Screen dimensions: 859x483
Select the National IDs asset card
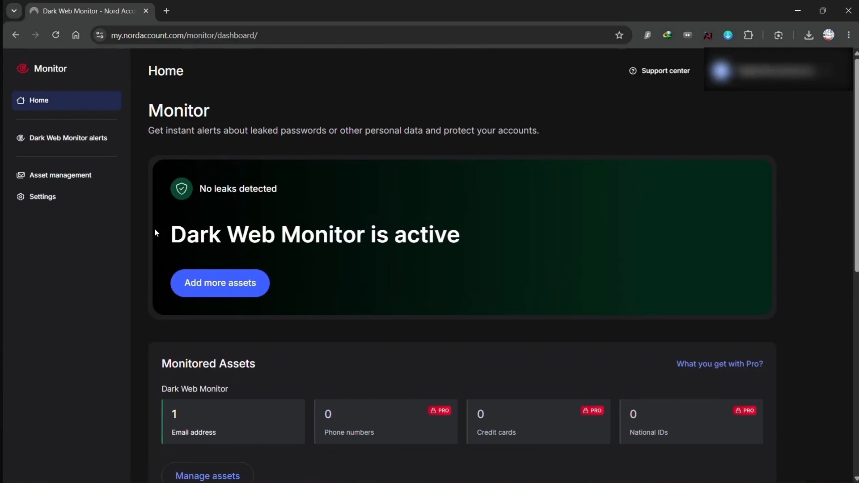click(691, 422)
